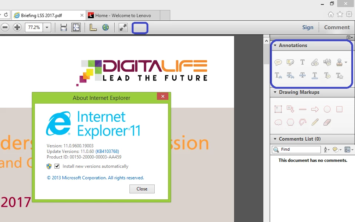
Task: Collapse the Comments List section
Action: point(275,139)
